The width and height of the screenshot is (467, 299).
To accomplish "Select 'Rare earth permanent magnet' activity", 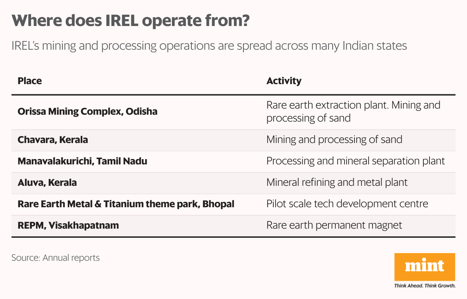I will tap(334, 225).
